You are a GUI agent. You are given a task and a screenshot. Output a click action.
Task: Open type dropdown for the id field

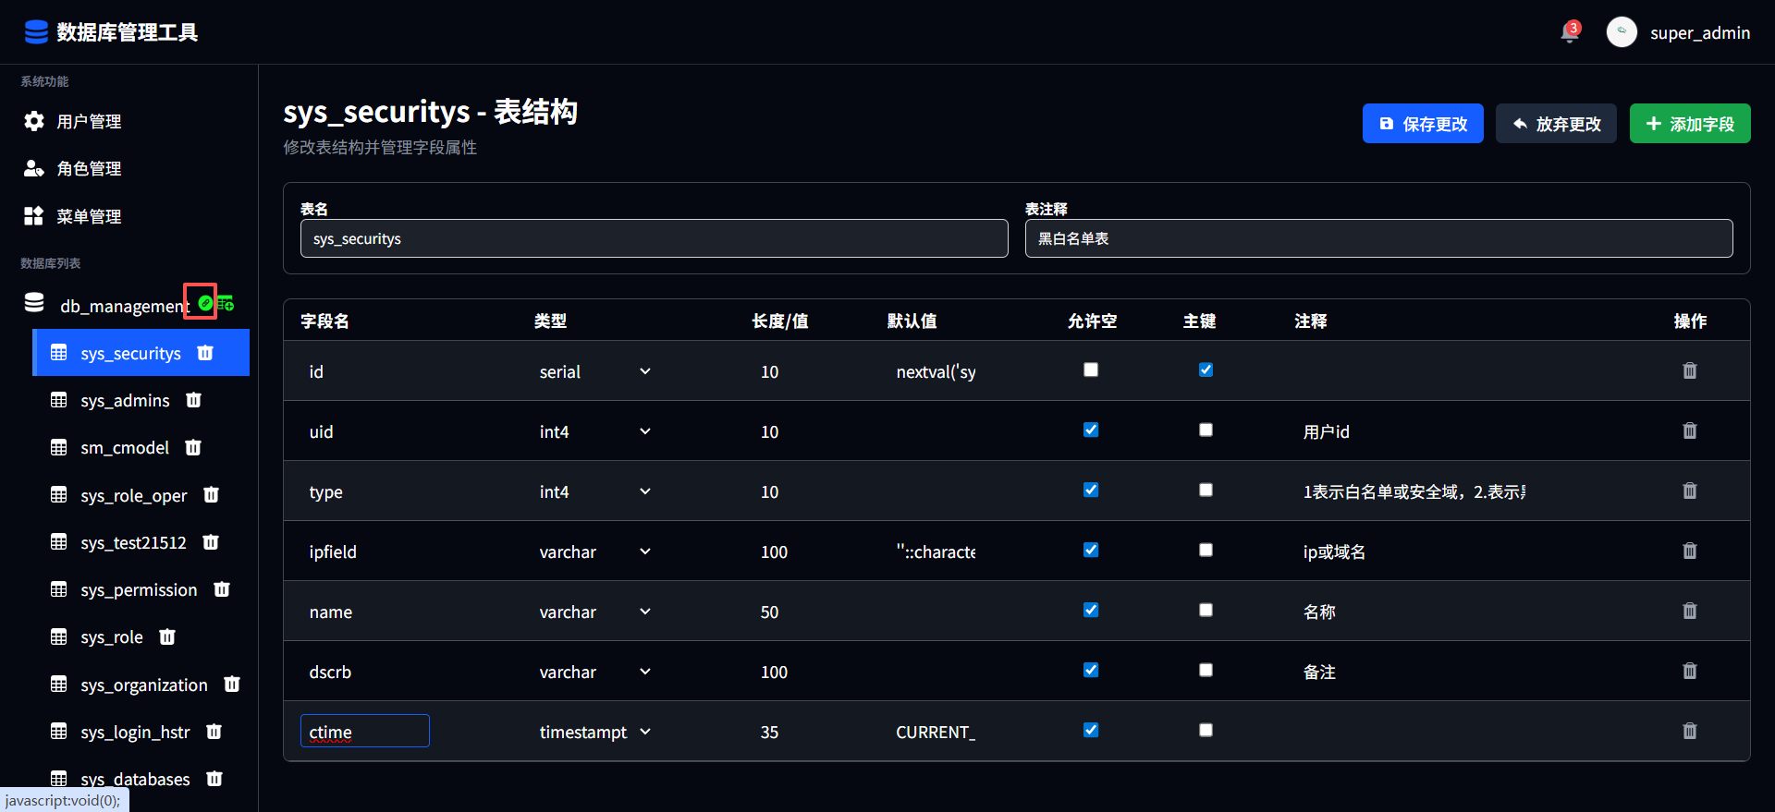click(x=595, y=371)
